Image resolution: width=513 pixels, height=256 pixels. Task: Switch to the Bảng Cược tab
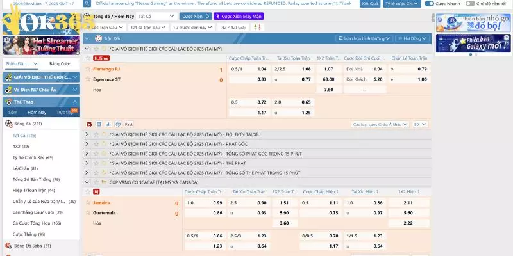point(60,64)
